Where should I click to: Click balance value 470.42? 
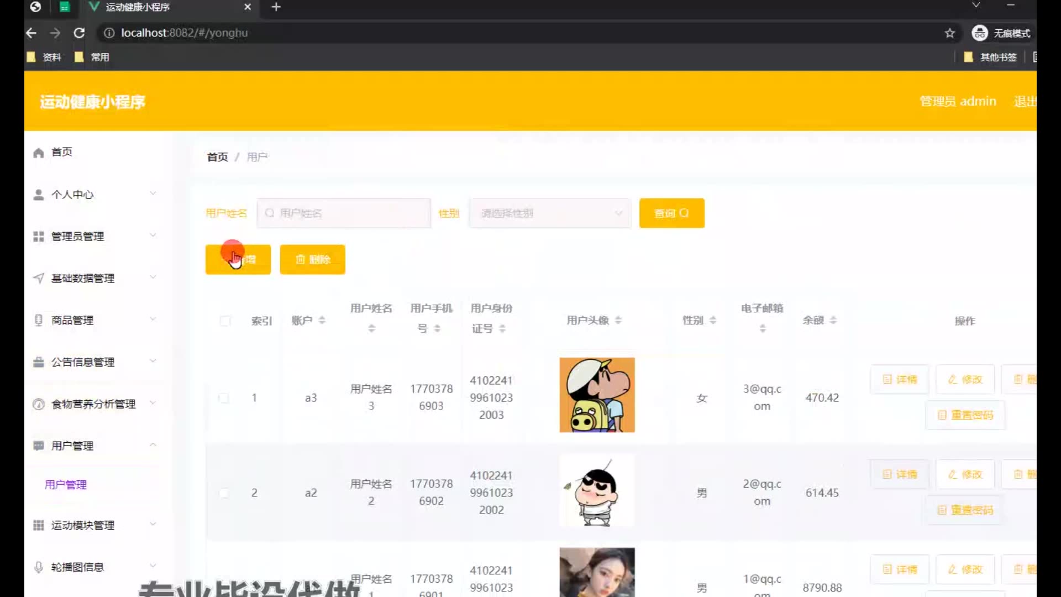point(822,398)
